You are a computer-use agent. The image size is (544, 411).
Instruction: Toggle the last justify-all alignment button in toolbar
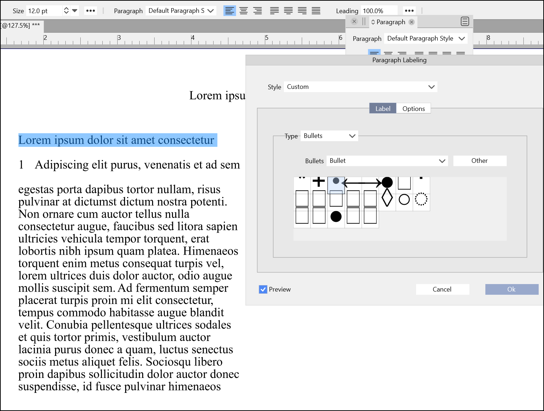click(x=316, y=11)
